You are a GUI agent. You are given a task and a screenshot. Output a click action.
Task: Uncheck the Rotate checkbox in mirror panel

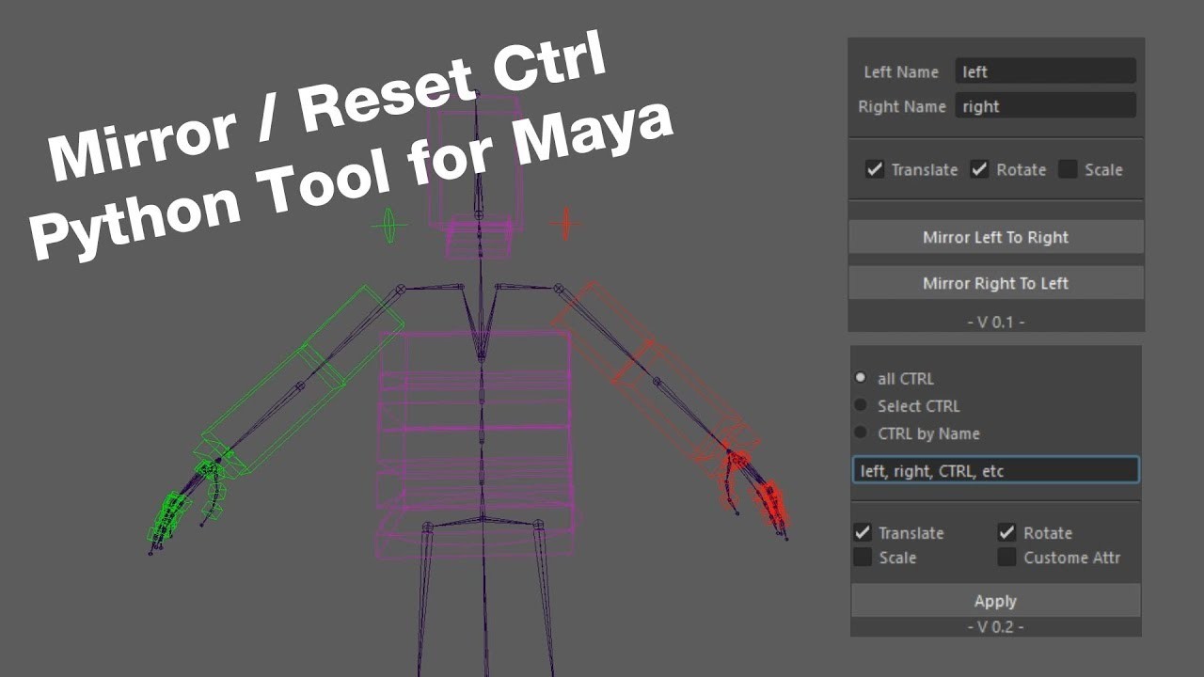pyautogui.click(x=980, y=169)
